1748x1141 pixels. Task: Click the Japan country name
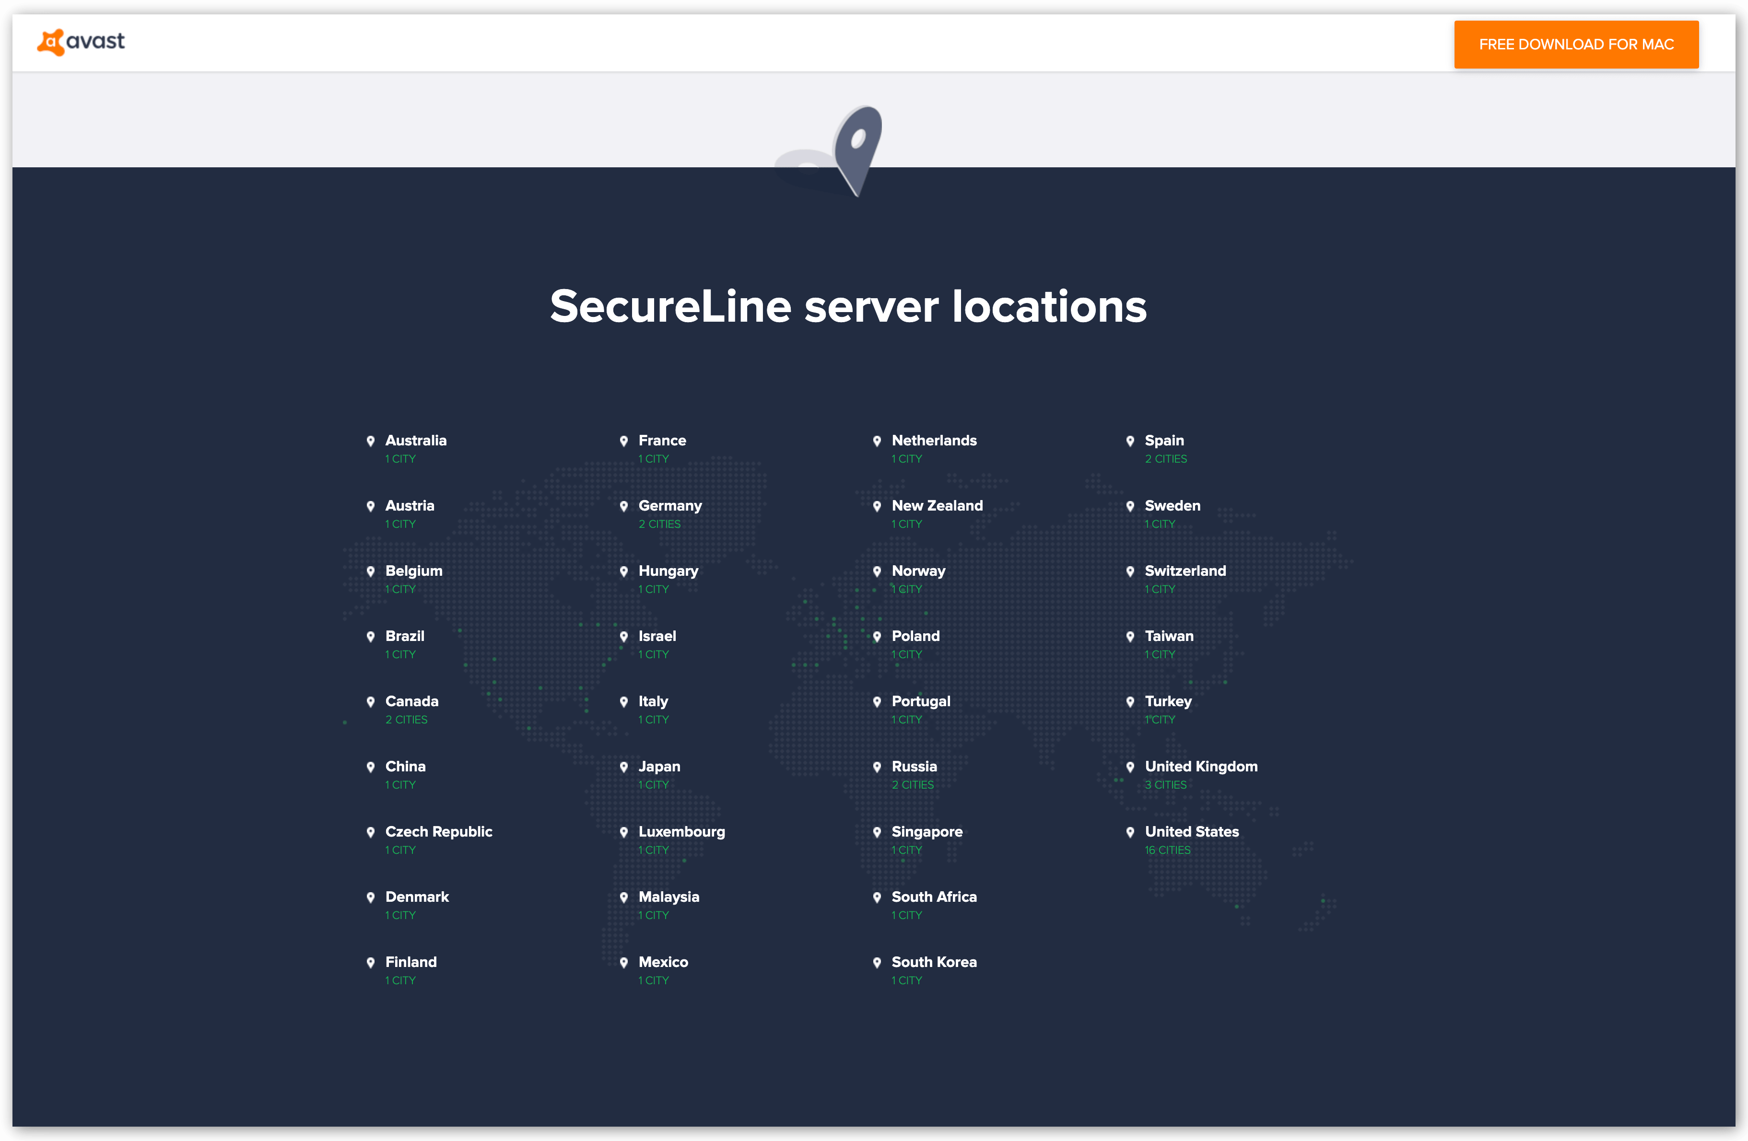[659, 767]
